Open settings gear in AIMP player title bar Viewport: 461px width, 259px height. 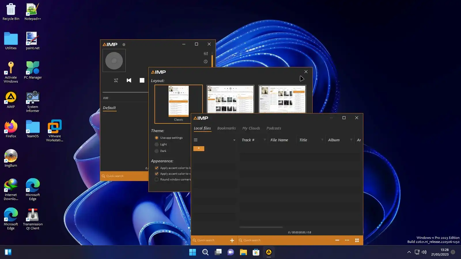click(124, 45)
